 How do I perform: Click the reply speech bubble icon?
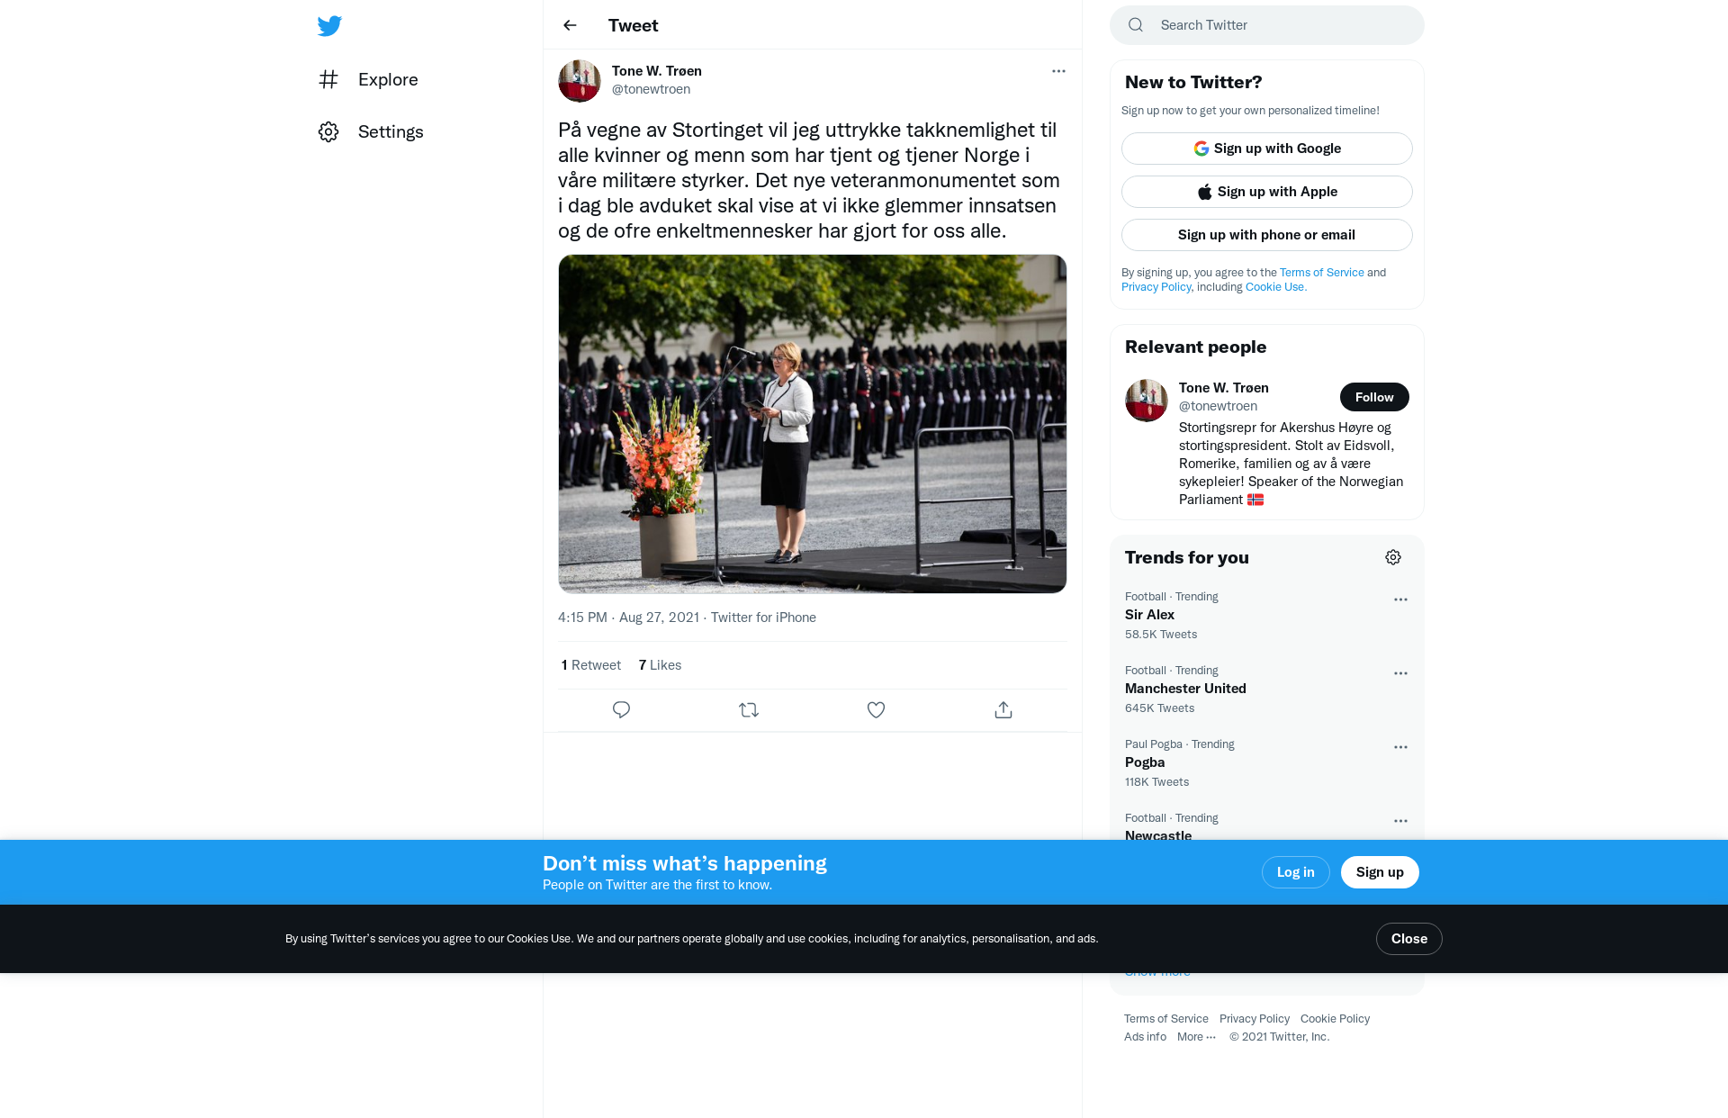tap(621, 710)
